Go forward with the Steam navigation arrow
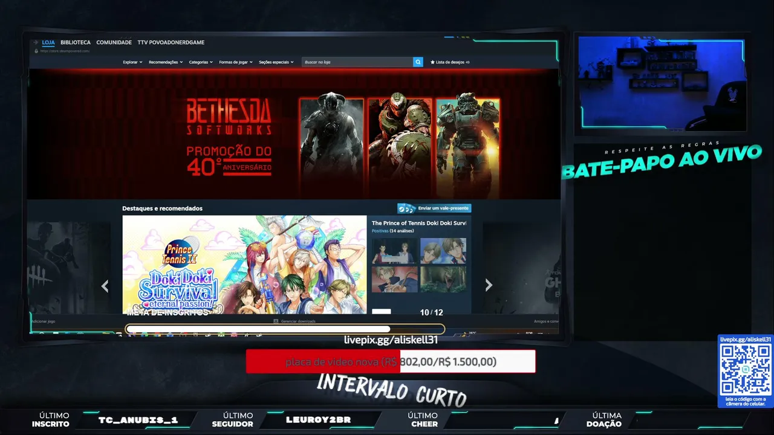The image size is (774, 435). tap(36, 43)
